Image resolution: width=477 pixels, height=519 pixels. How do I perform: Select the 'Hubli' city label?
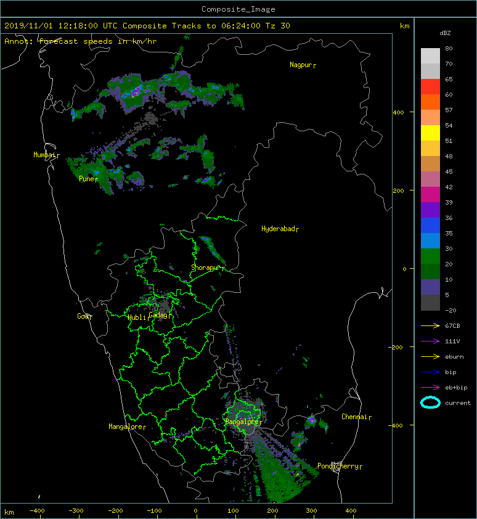[137, 317]
